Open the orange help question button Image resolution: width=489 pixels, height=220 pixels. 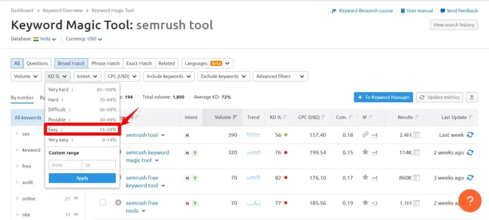pyautogui.click(x=470, y=200)
